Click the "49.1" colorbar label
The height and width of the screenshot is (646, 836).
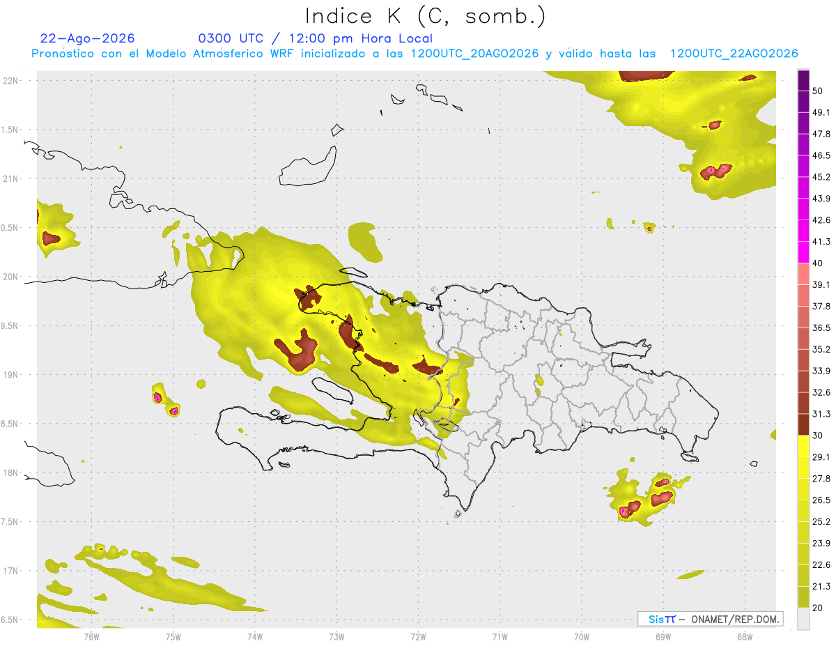point(821,112)
